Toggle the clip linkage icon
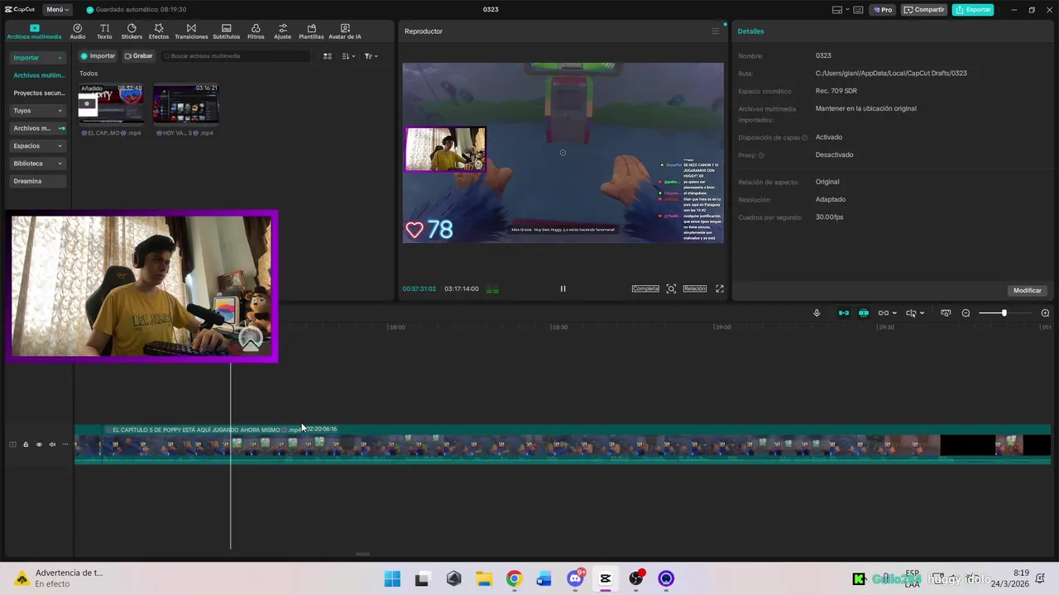 884,313
